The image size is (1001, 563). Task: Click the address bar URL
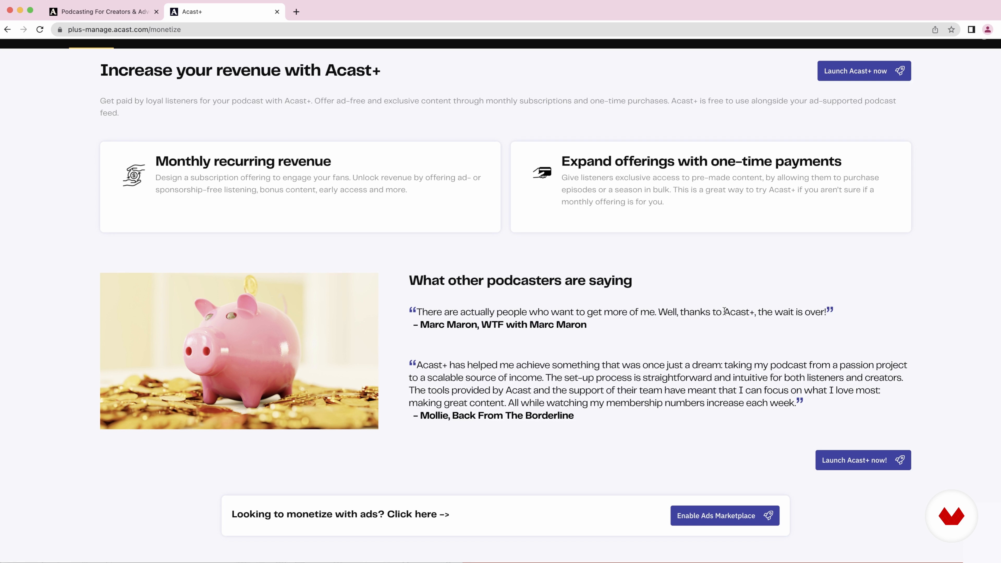pyautogui.click(x=124, y=29)
